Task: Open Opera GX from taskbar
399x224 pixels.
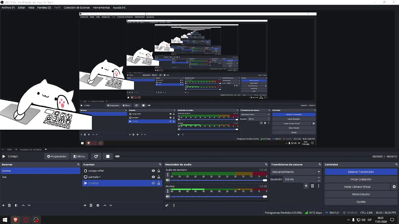Action: point(26,220)
